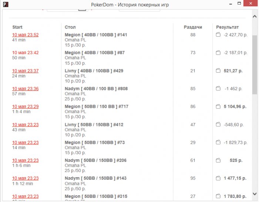Click the Результат column header
The width and height of the screenshot is (259, 202).
coord(227,27)
